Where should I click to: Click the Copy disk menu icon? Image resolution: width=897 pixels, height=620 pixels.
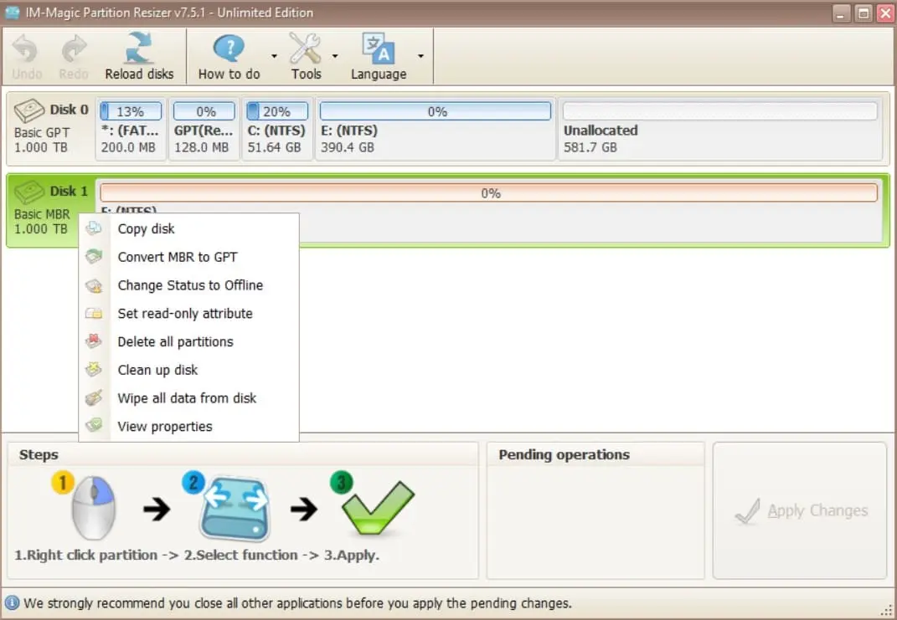click(x=94, y=228)
